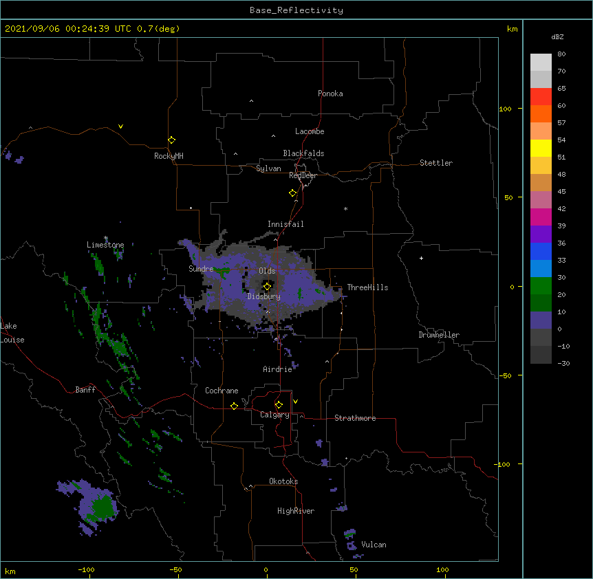The image size is (593, 579).
Task: Click the white asterisk marker east of Innisfail
Action: 345,208
